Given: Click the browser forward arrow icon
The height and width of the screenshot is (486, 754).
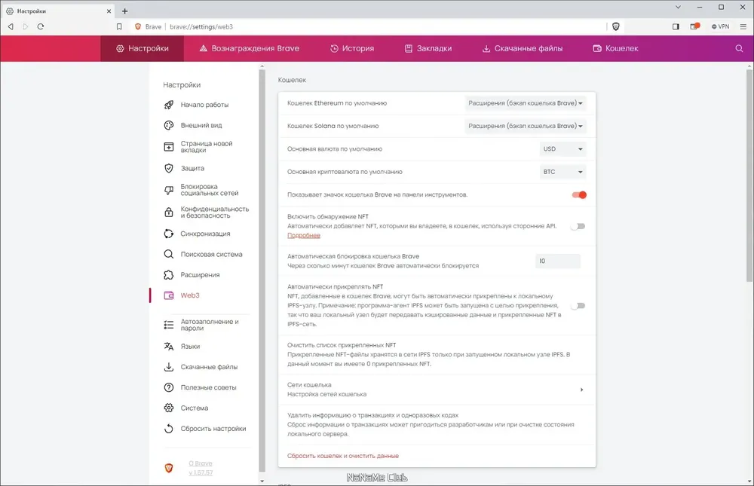Looking at the screenshot, I should 26,26.
